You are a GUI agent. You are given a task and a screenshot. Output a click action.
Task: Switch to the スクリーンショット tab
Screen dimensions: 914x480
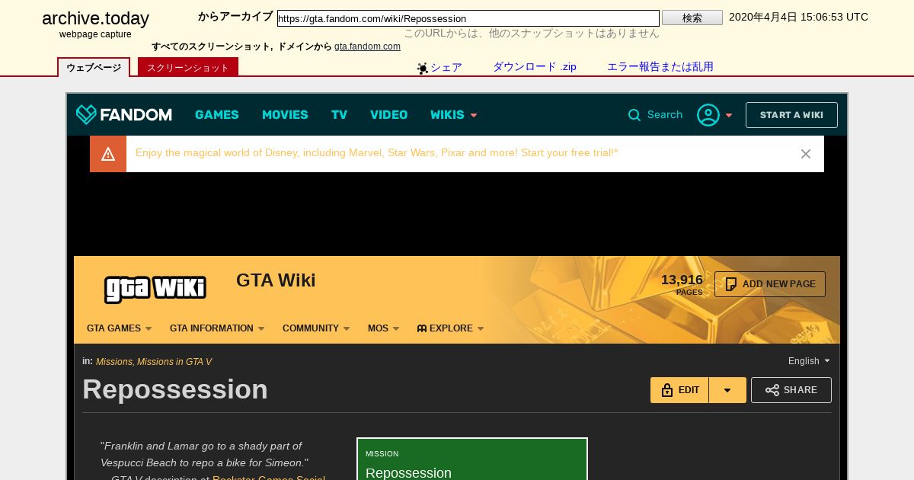click(x=188, y=67)
